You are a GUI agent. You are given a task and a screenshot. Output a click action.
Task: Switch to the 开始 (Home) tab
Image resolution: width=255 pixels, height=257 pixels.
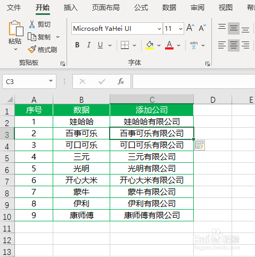coord(43,7)
